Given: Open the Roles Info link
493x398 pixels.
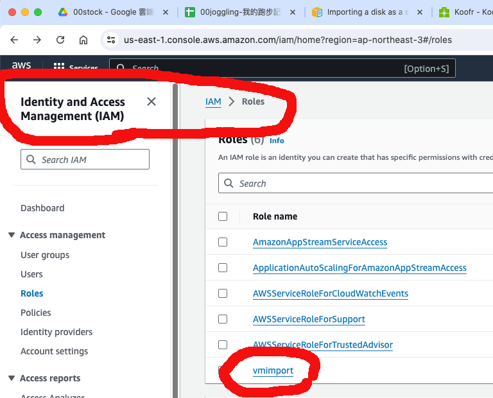Looking at the screenshot, I should pos(277,141).
